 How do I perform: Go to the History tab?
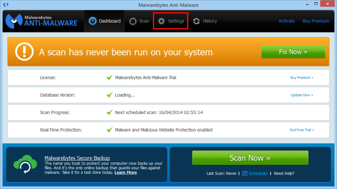pos(205,21)
